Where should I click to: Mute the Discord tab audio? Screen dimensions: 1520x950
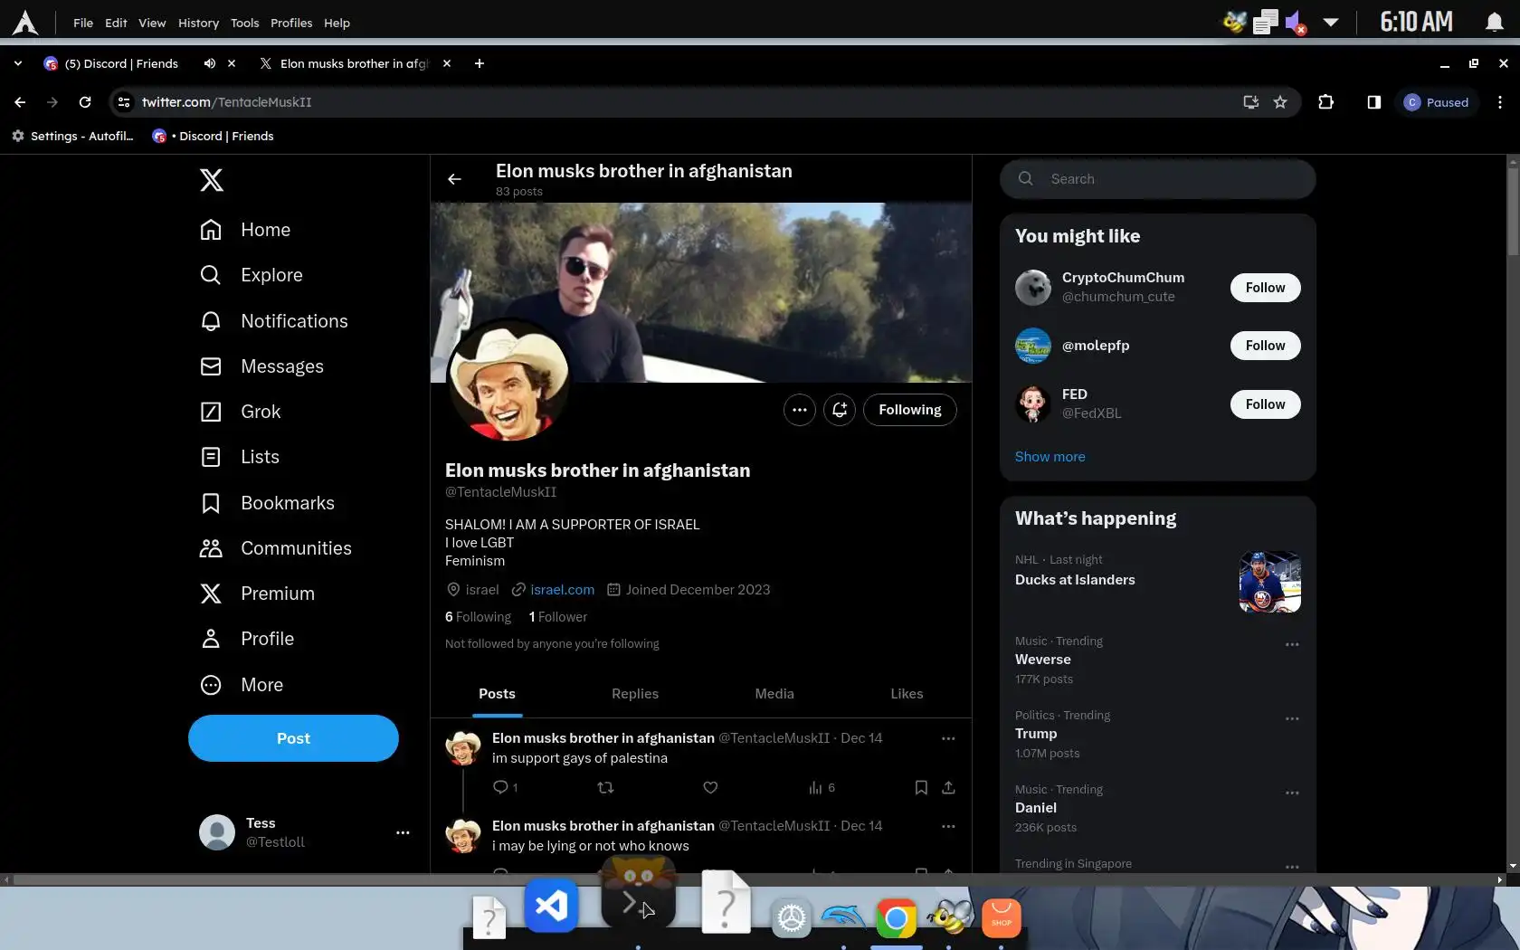click(x=210, y=63)
